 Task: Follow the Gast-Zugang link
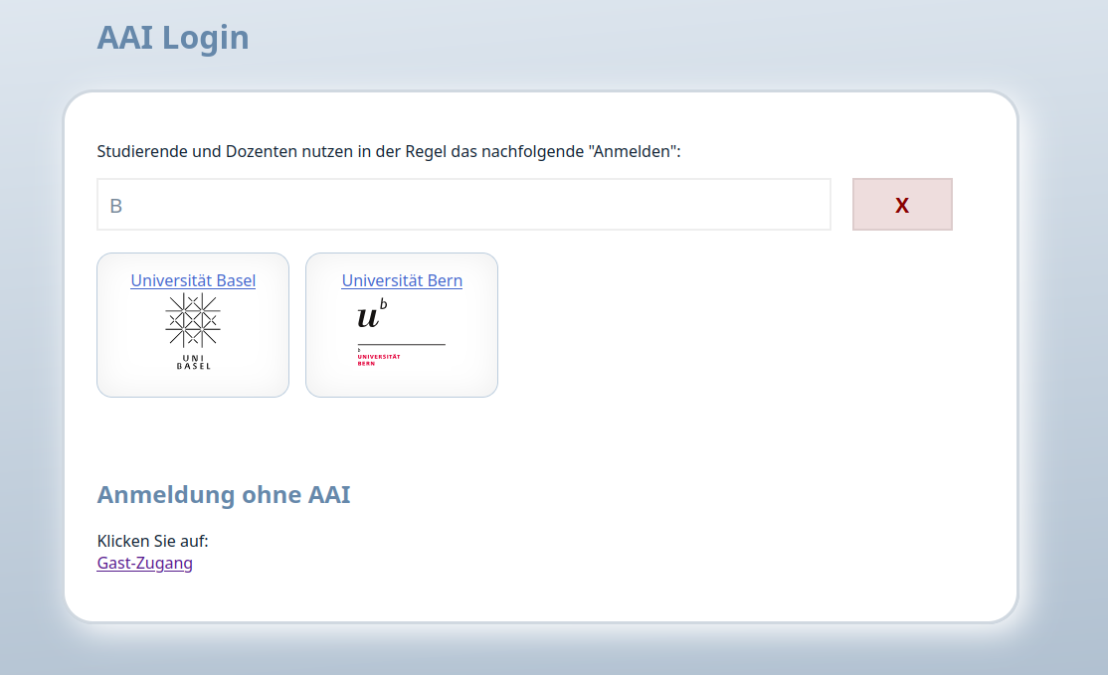click(145, 563)
